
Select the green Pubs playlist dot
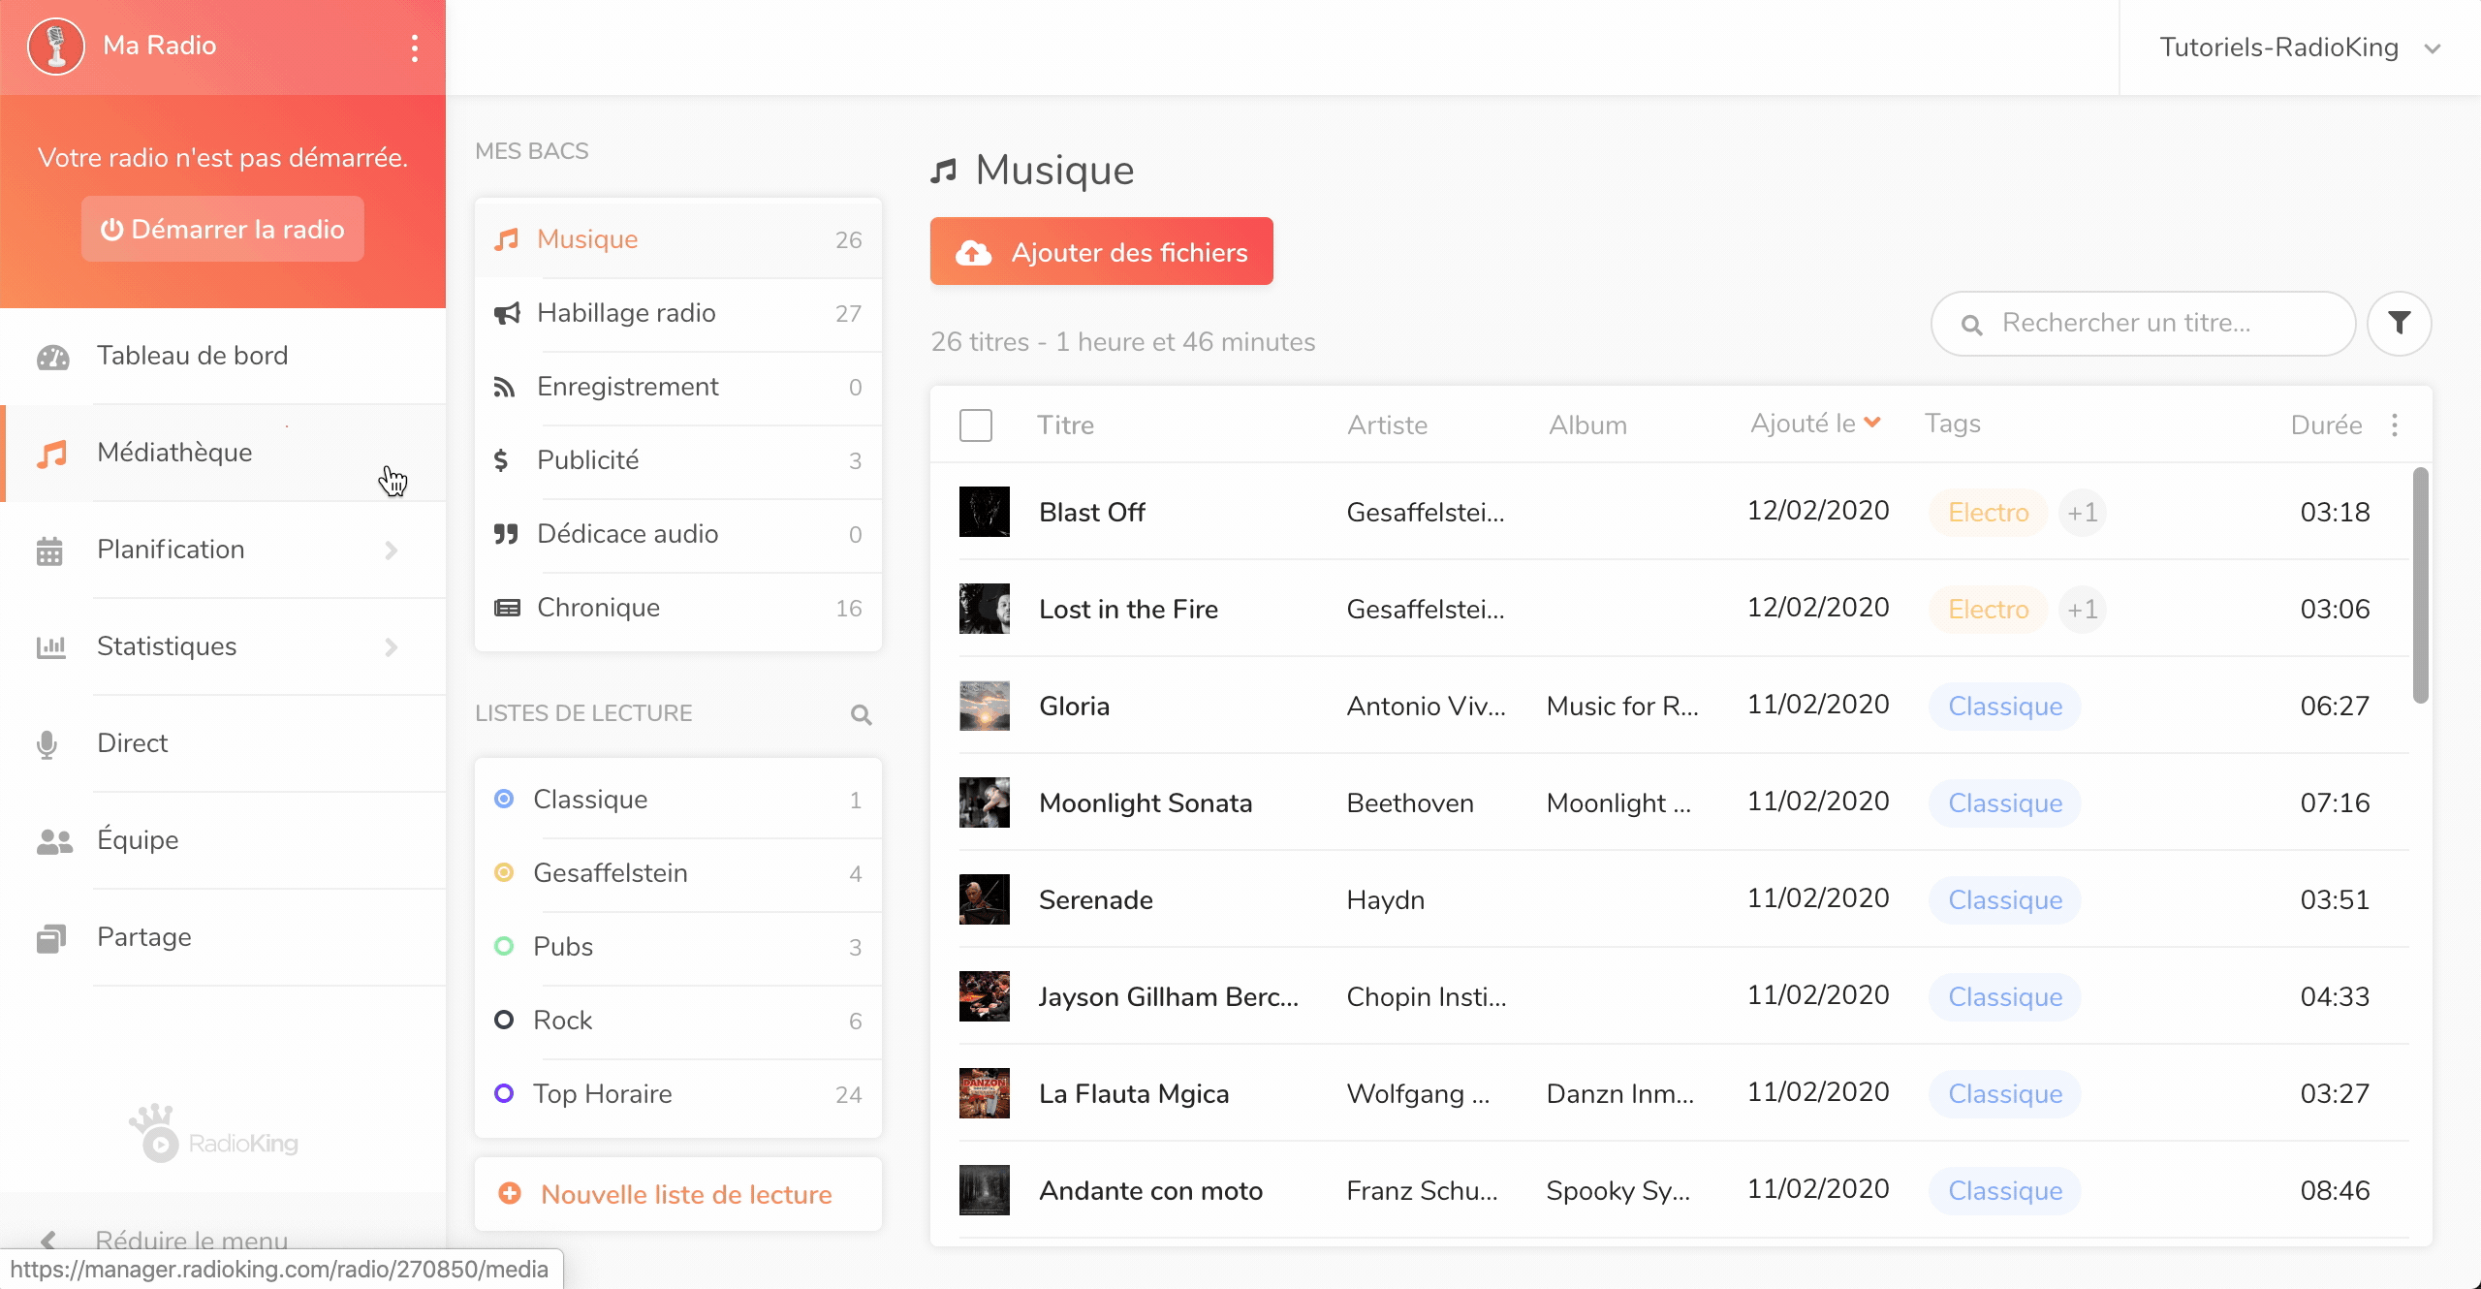tap(504, 947)
